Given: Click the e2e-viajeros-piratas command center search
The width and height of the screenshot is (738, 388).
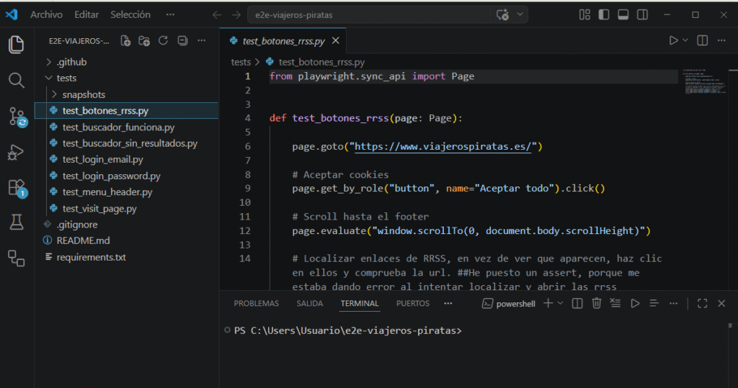Looking at the screenshot, I should (x=368, y=15).
